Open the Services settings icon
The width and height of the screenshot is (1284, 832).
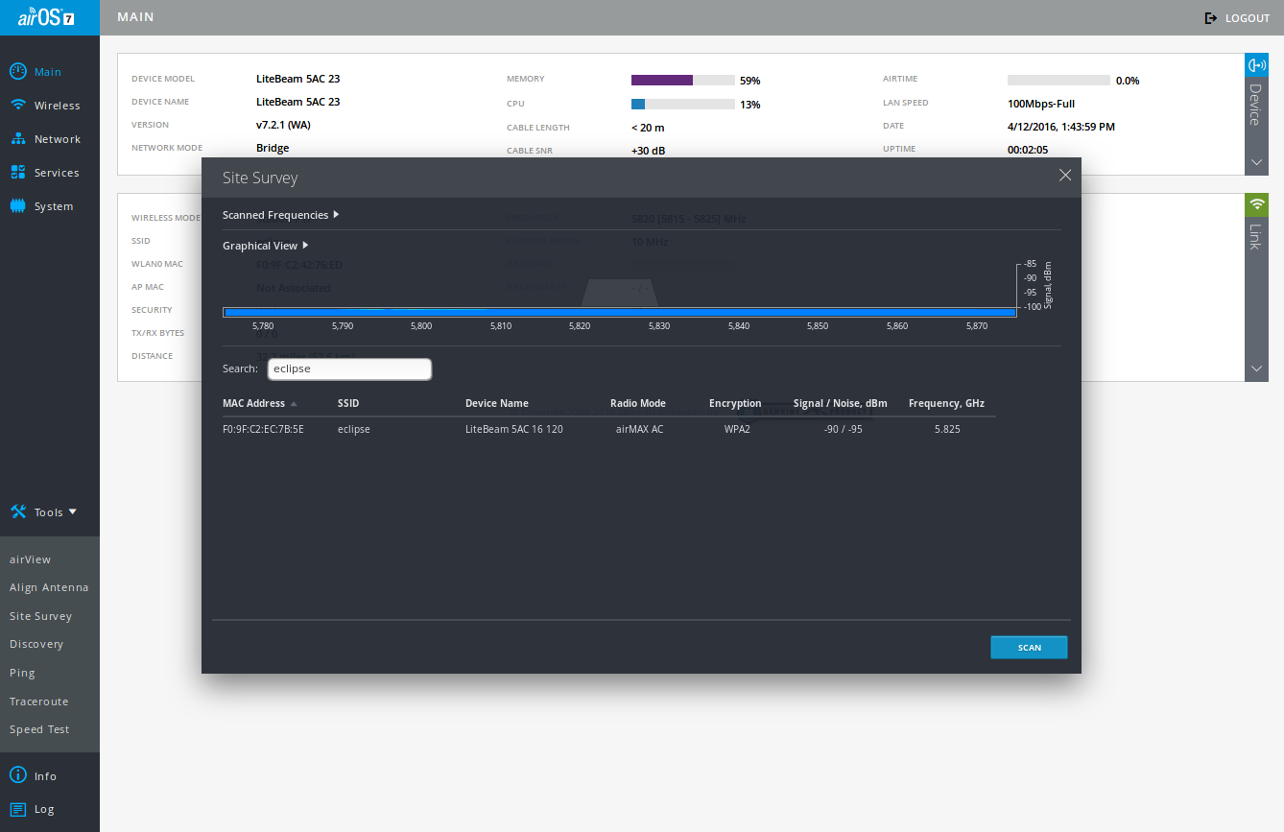pyautogui.click(x=17, y=173)
